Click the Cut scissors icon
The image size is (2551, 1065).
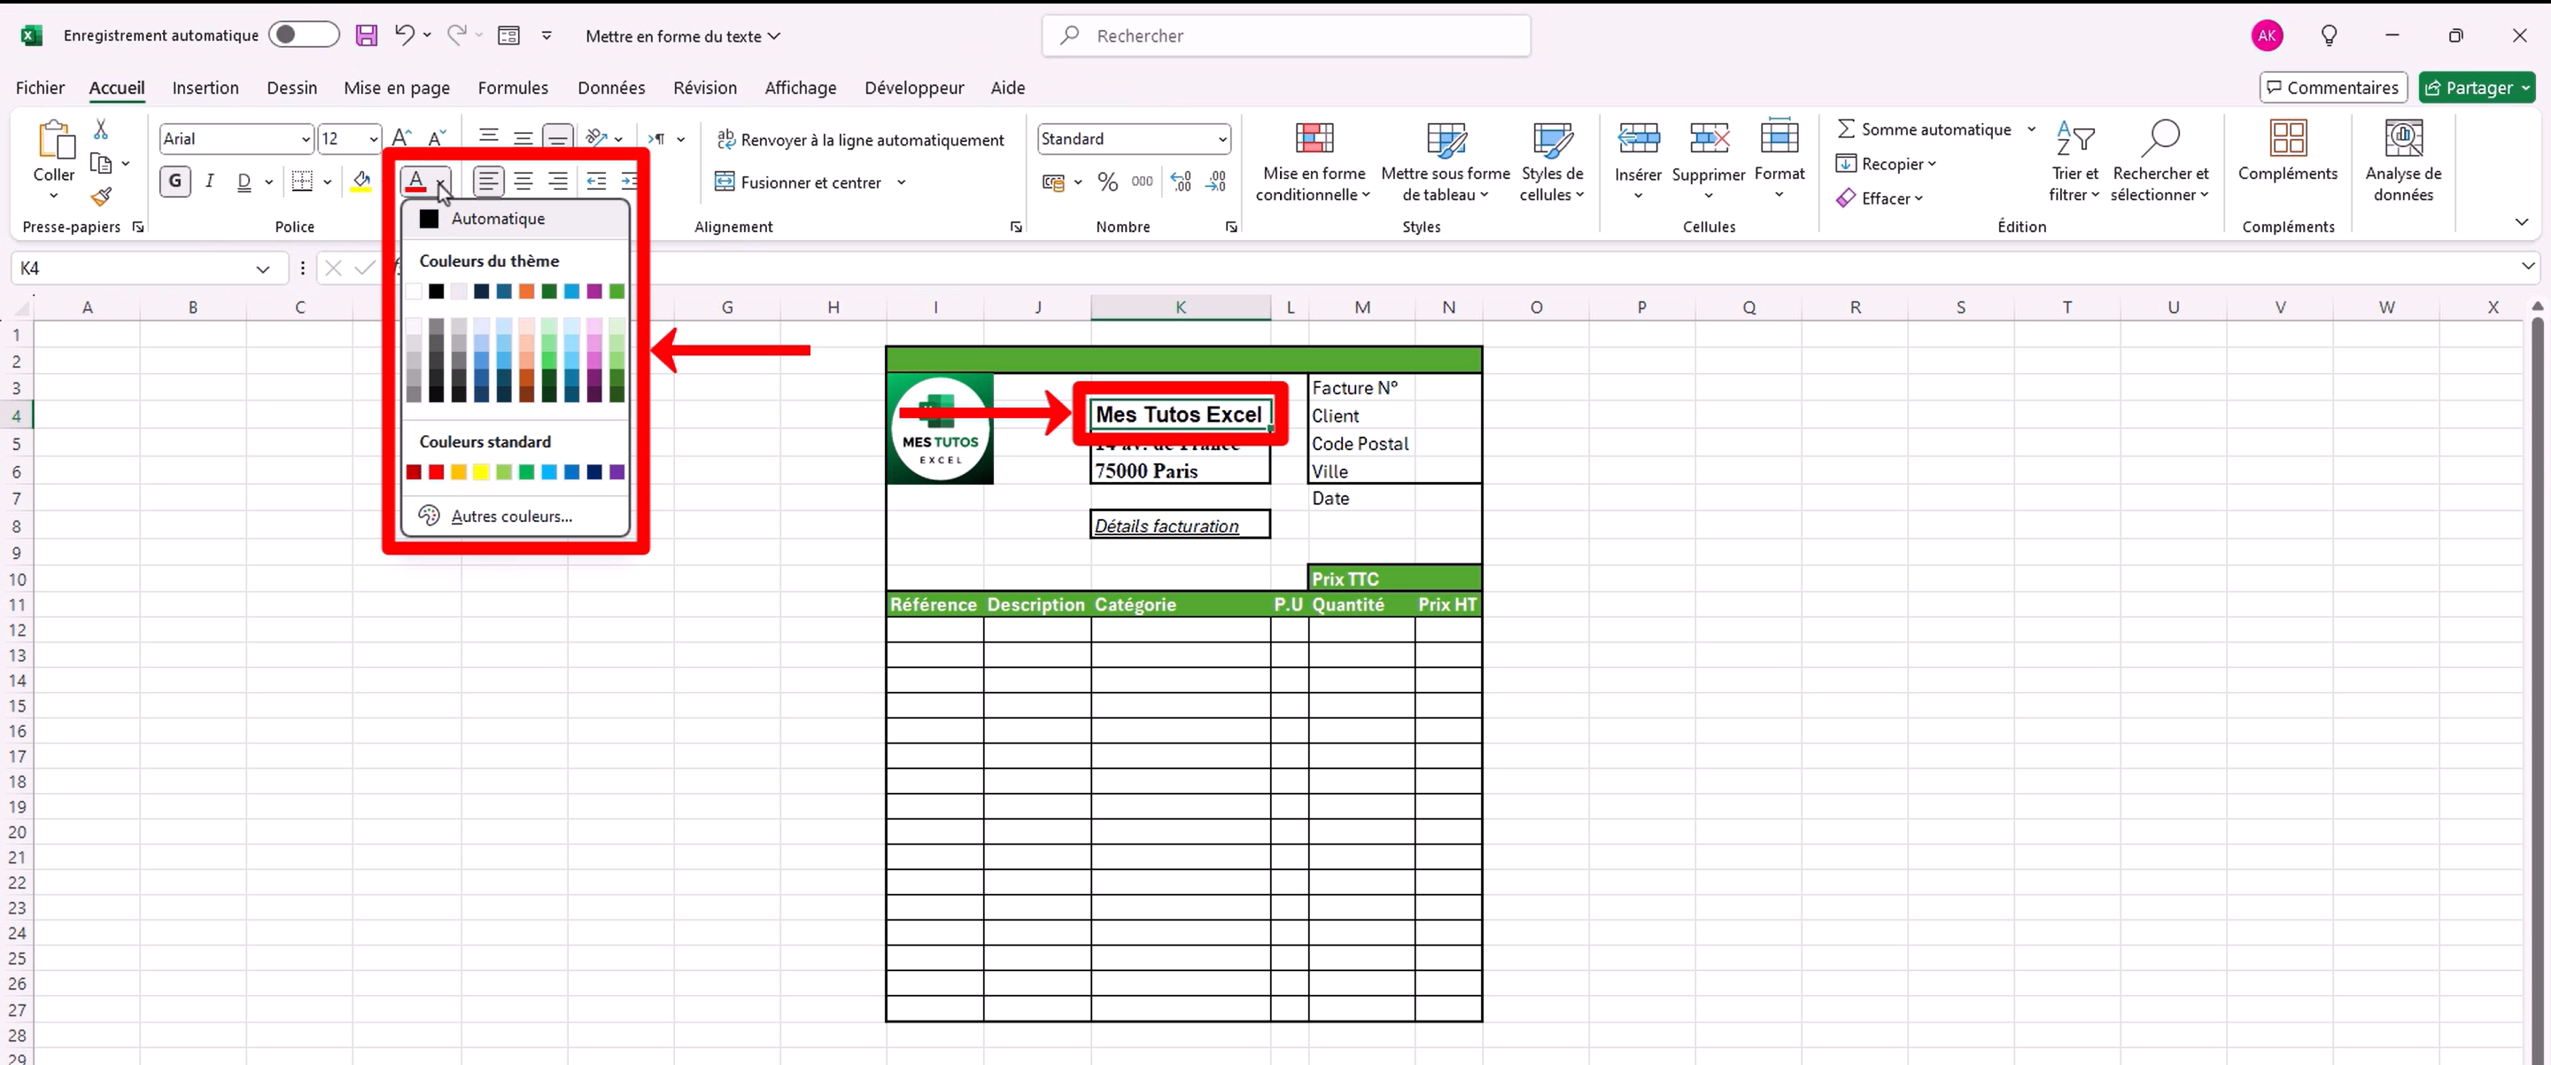click(x=101, y=129)
